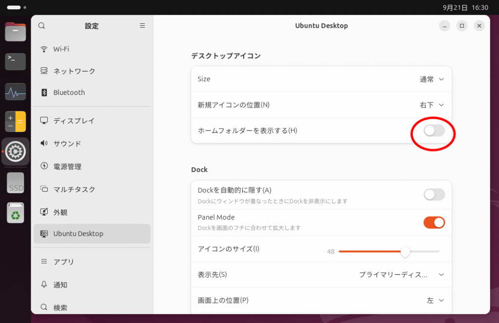Click the network icon beside ネットワーク
The height and width of the screenshot is (323, 499).
44,71
